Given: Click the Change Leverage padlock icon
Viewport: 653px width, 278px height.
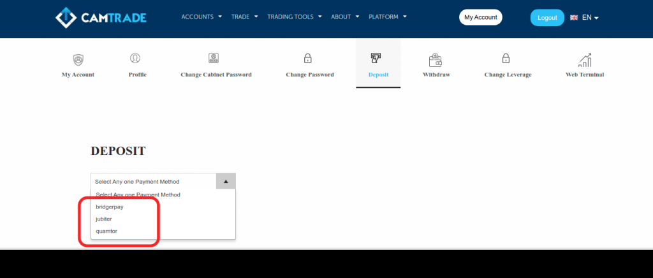Looking at the screenshot, I should click(506, 58).
